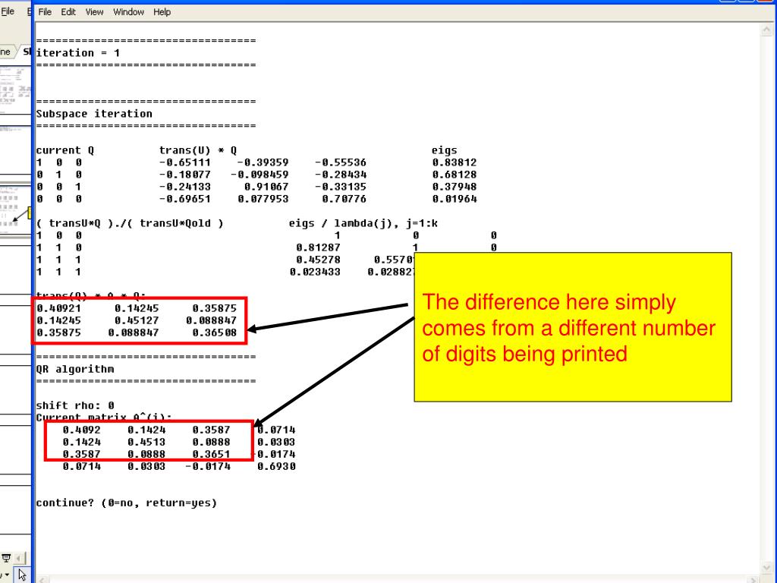Open the Edit menu
This screenshot has height=583, width=777.
point(68,12)
